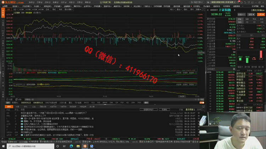Click the top promotional link beside 手机版下载

point(123,2)
